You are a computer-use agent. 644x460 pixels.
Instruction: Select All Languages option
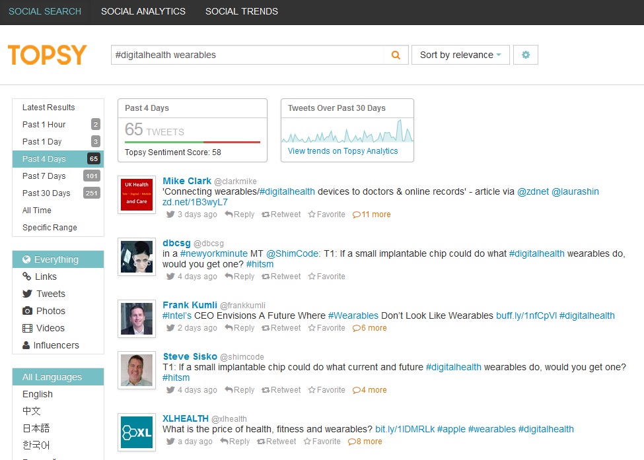[x=58, y=377]
